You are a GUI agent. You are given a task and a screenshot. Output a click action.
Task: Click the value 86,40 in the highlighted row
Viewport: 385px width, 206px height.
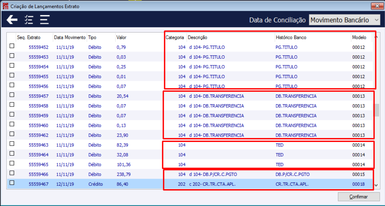(123, 184)
